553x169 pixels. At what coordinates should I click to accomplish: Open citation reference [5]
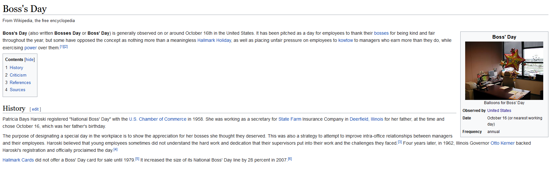click(137, 159)
